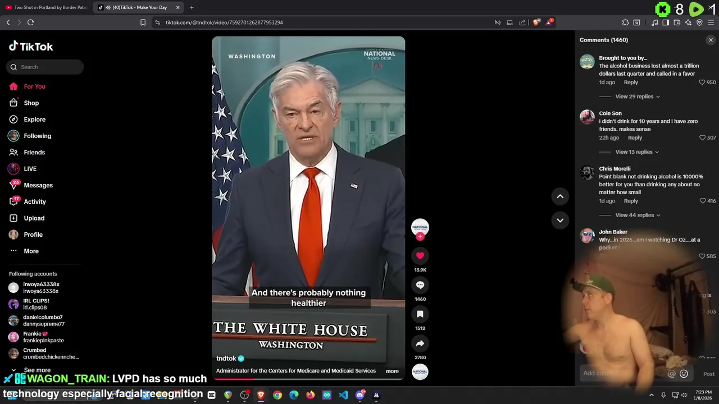
Task: Bookmark this page in address bar
Action: click(143, 22)
